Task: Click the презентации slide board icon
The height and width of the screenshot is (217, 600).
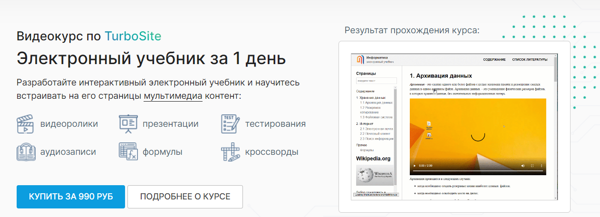Action: (x=128, y=124)
